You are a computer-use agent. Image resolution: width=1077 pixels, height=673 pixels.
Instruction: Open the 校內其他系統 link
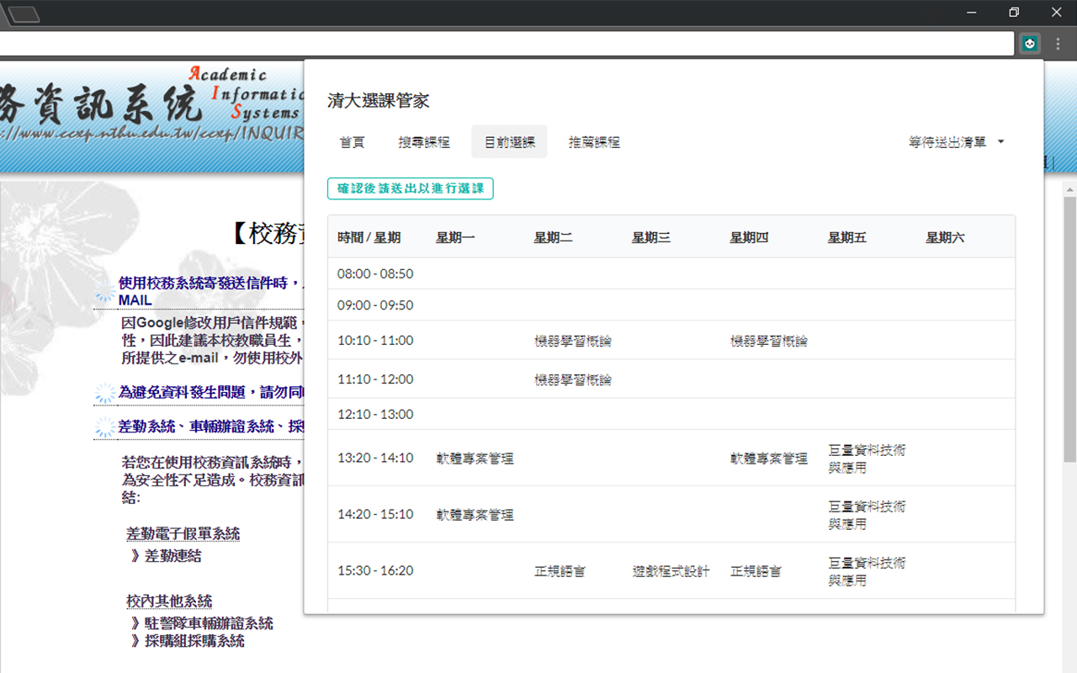tap(169, 601)
